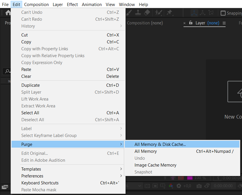Click the Project panel search icon
Screen dimensions: 242x195
point(7,71)
